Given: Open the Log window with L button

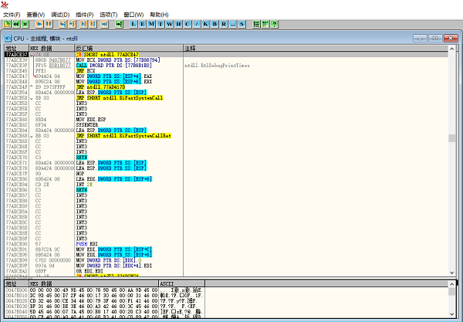Looking at the screenshot, I should coord(133,24).
